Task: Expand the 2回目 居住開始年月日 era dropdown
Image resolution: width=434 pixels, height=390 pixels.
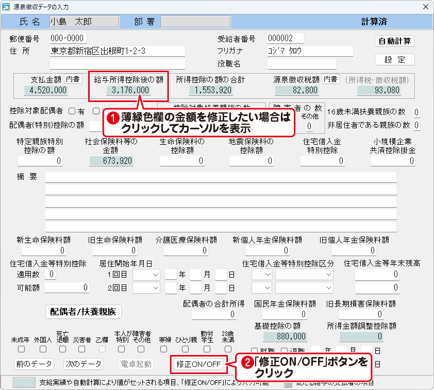Action: click(x=147, y=287)
